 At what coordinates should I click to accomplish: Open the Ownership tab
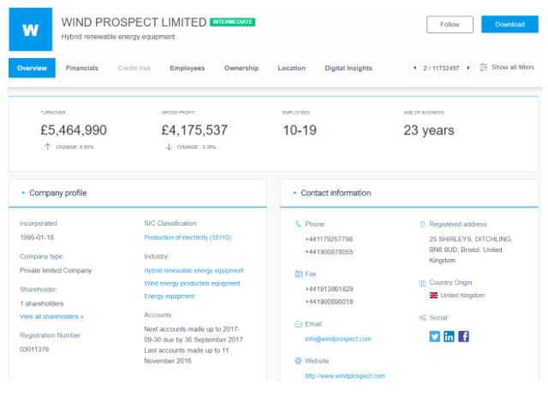click(x=241, y=68)
